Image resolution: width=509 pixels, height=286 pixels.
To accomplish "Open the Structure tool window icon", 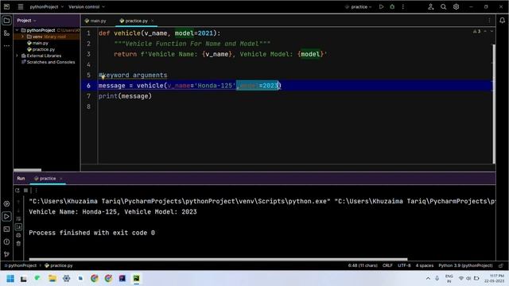I will click(6, 33).
